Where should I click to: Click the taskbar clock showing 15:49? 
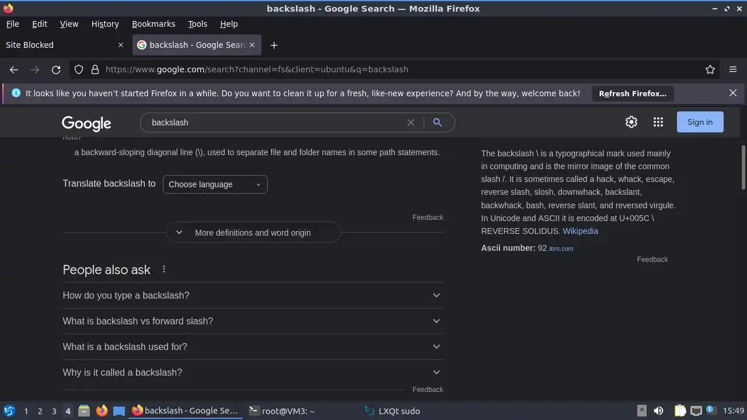click(734, 411)
